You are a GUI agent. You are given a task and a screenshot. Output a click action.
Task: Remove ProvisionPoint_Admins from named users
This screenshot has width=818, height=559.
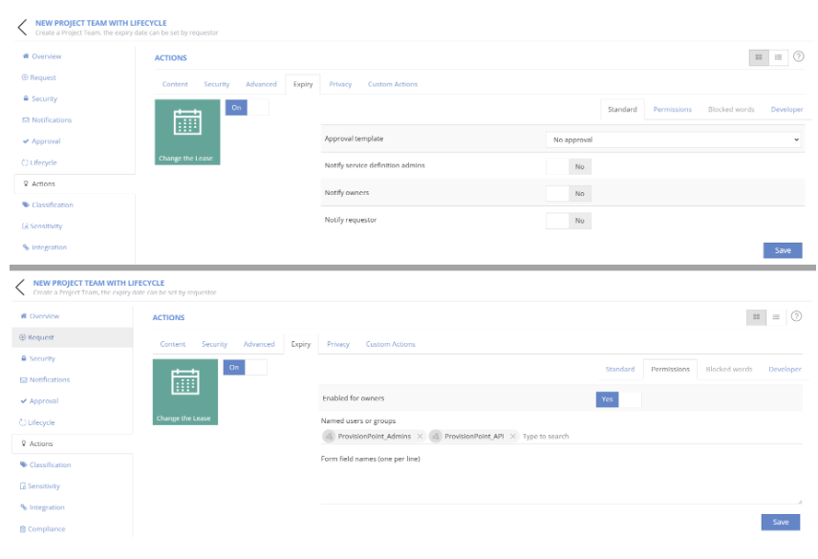420,436
